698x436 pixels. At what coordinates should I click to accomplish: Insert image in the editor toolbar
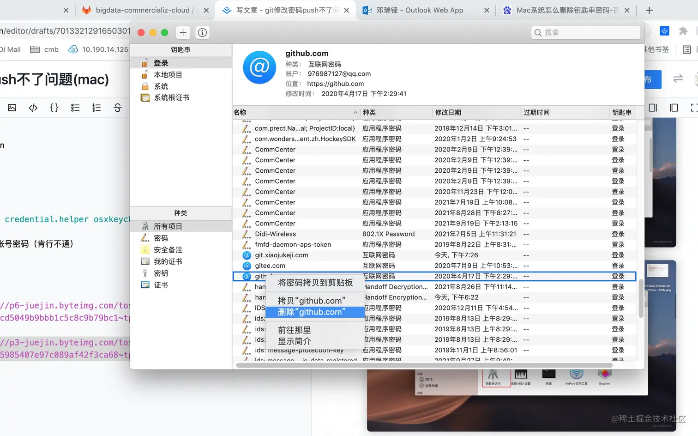point(12,108)
